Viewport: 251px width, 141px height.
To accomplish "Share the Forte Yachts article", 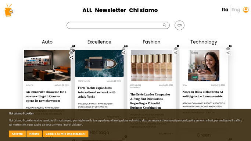I will pos(123,53).
